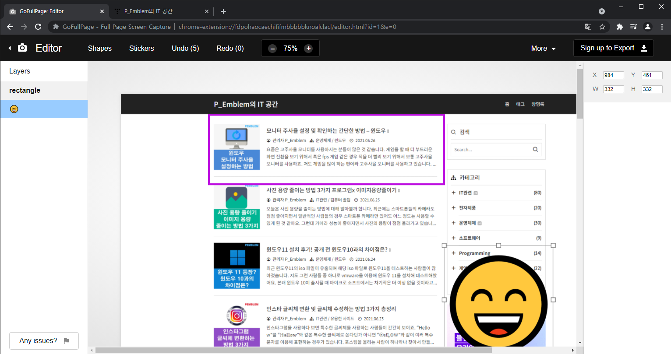
Task: Click the Extensions puzzle icon
Action: pyautogui.click(x=619, y=26)
